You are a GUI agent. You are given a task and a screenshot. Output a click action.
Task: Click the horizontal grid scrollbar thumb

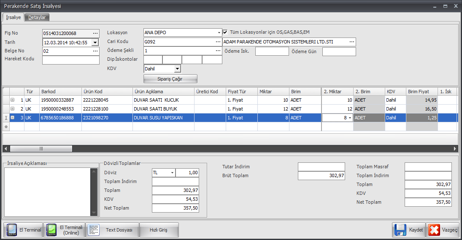41,149
